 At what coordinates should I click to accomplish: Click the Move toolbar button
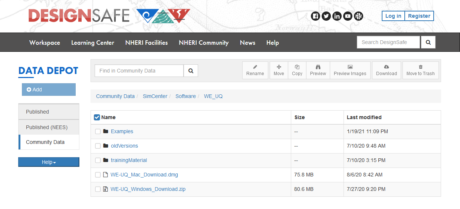click(279, 70)
